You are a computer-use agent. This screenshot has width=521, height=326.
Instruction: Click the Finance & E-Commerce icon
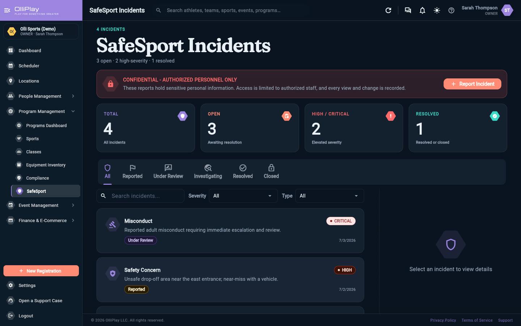tap(10, 220)
